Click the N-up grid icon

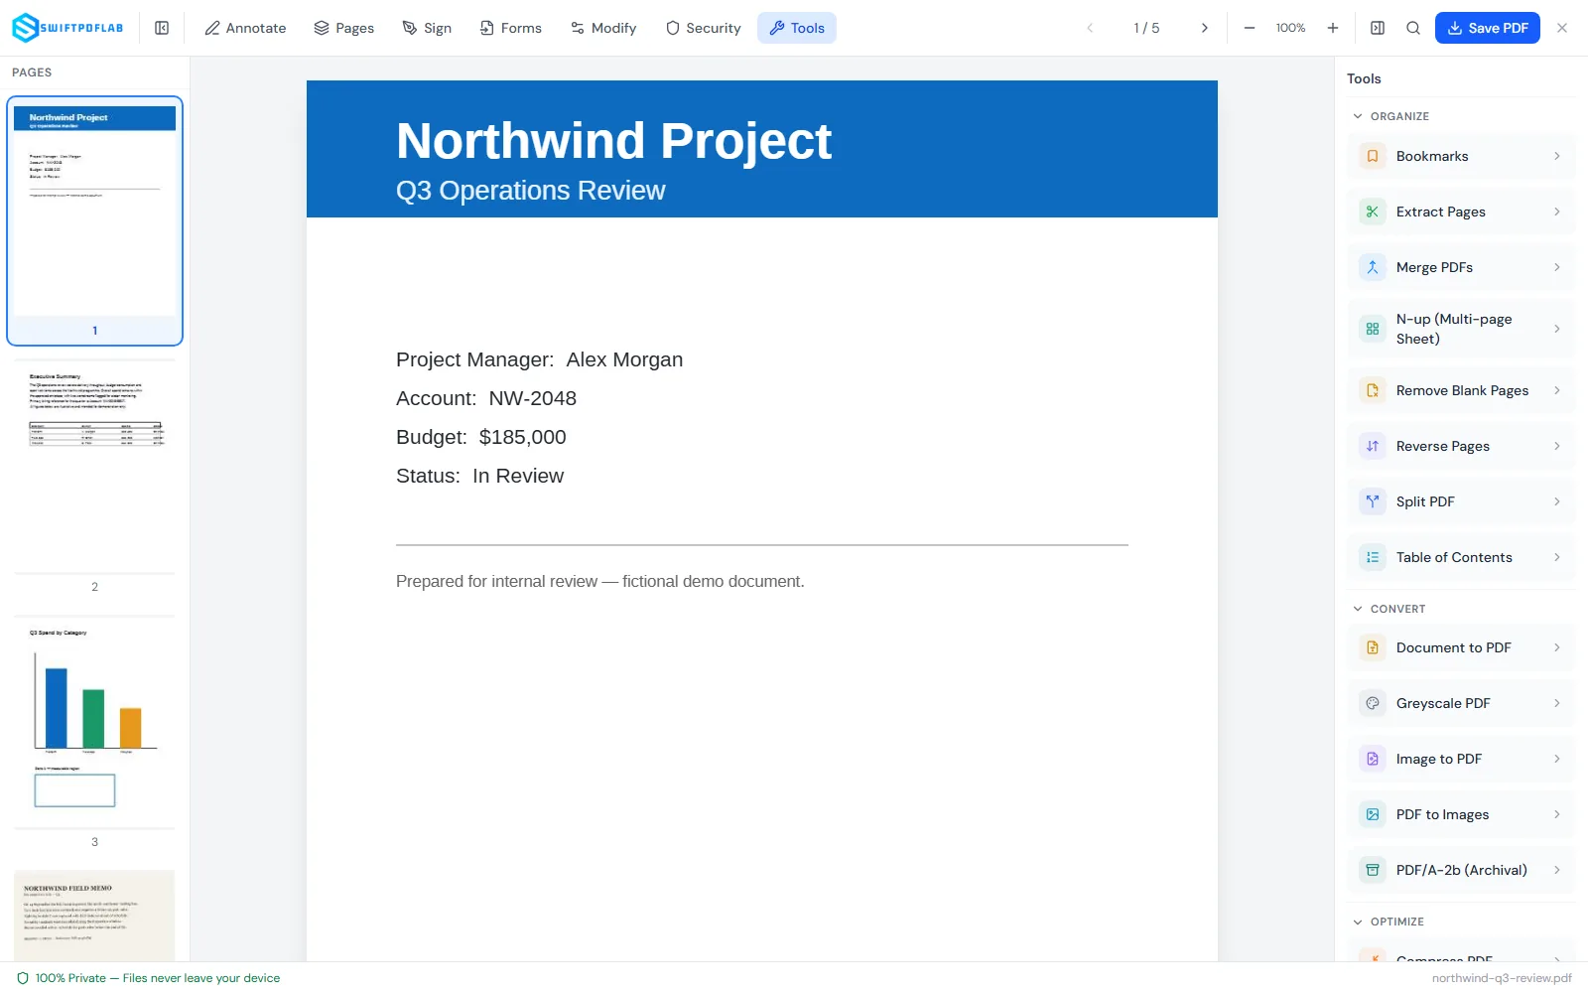pos(1373,329)
